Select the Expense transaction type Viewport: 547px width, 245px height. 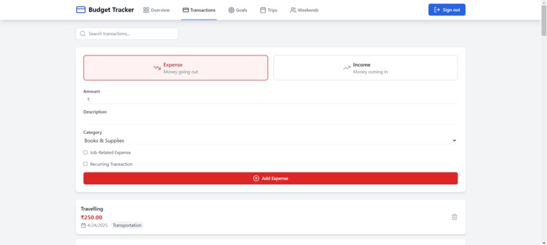(x=176, y=68)
